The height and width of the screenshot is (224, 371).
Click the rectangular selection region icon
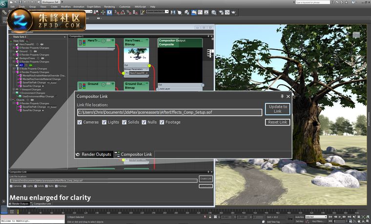[x=109, y=12]
